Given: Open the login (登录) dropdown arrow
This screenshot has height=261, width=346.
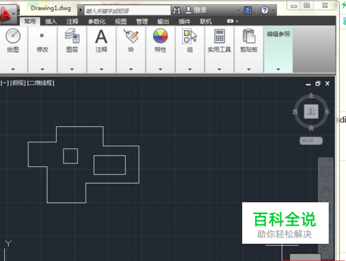Looking at the screenshot, I should coord(238,10).
